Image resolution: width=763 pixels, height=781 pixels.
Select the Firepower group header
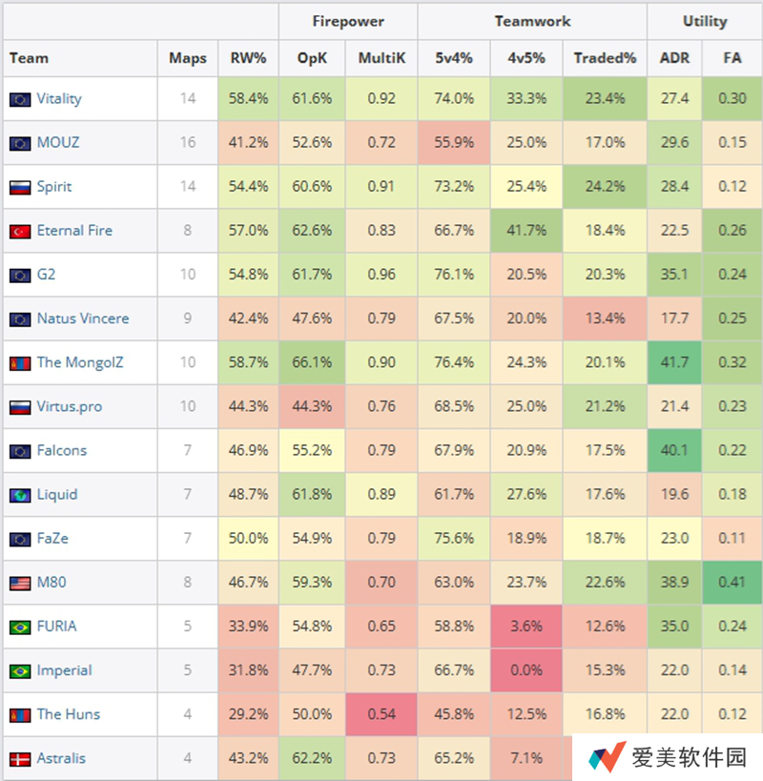point(348,21)
